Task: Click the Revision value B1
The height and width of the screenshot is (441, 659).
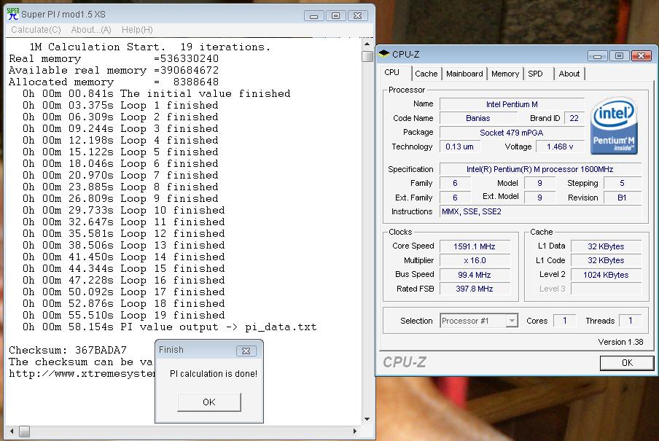Action: (623, 197)
